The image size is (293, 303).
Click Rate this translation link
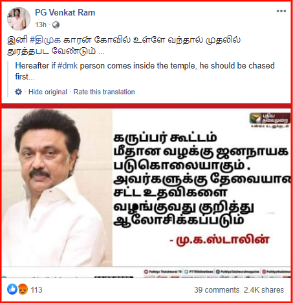click(x=104, y=92)
